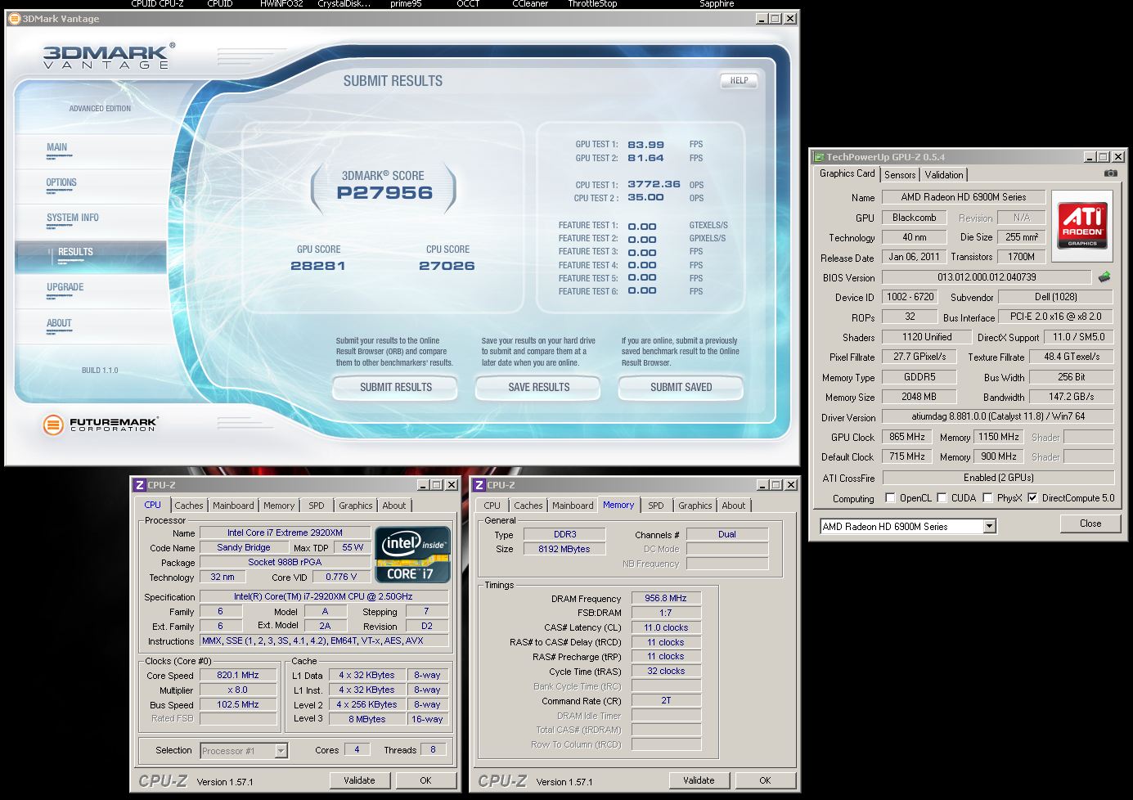Open Mainboard tab in CPU-Z Memory window
The image size is (1133, 800).
click(573, 506)
